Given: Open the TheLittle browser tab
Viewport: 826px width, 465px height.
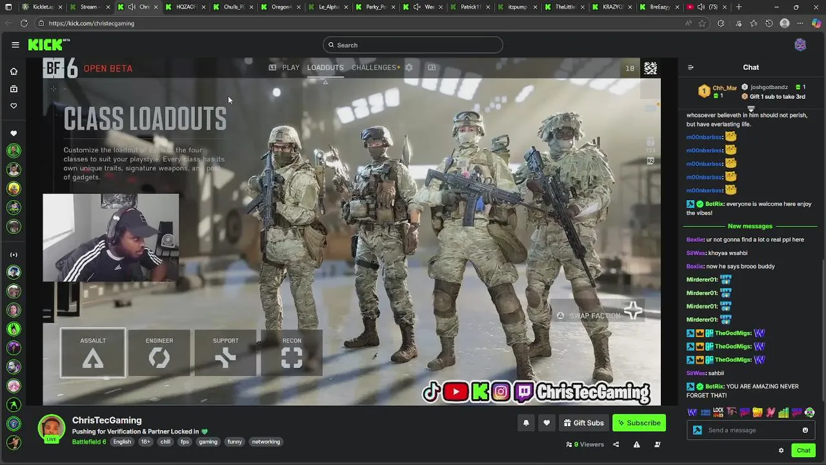Looking at the screenshot, I should (x=565, y=7).
